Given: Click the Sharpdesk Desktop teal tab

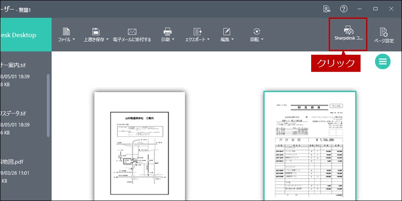Looking at the screenshot, I should click(x=26, y=35).
